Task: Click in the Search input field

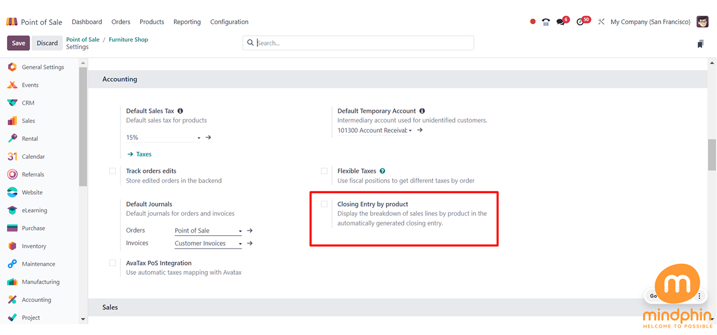Action: (x=362, y=43)
